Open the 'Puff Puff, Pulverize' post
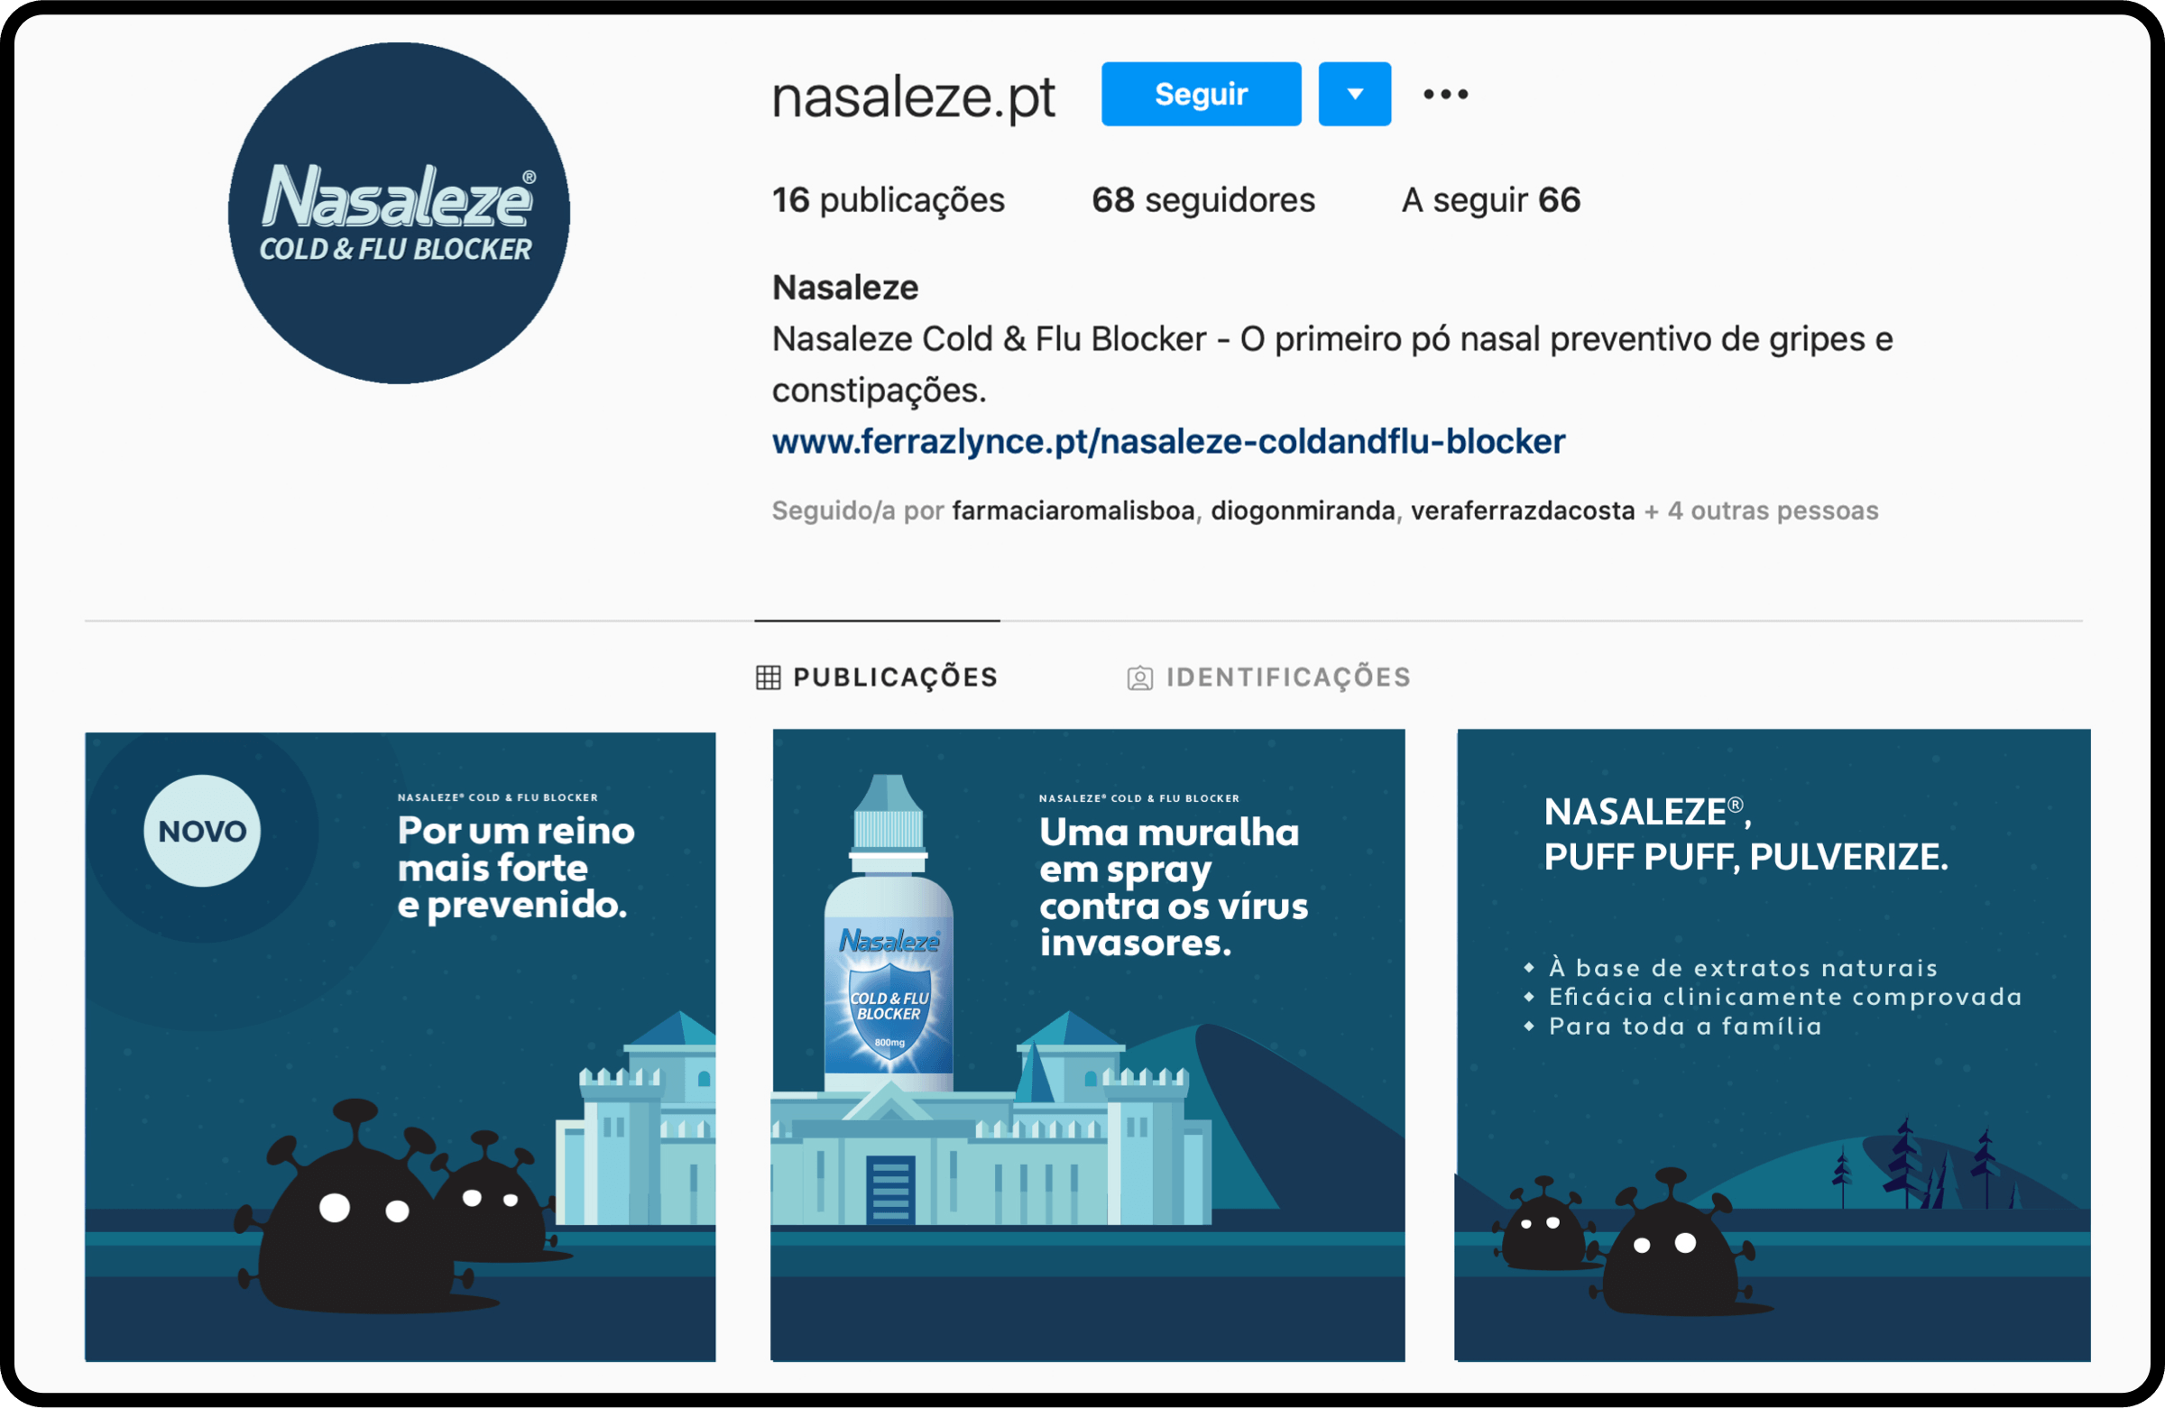2165x1409 pixels. click(1773, 1045)
